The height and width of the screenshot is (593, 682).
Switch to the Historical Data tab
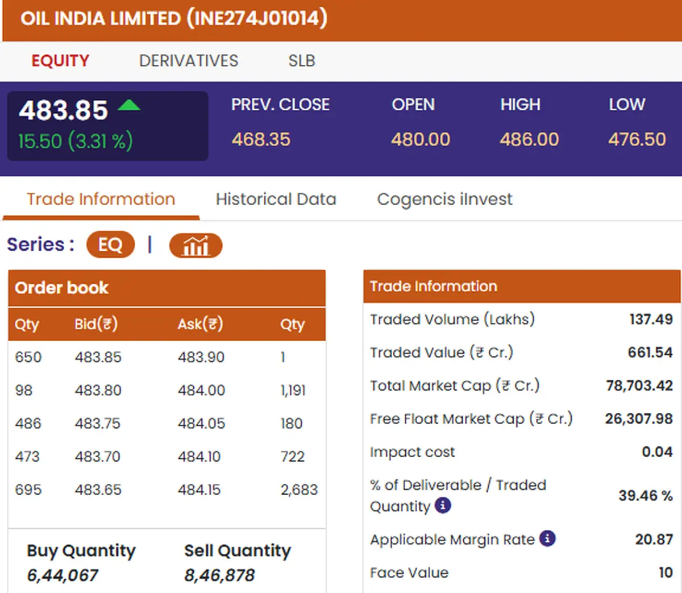276,199
